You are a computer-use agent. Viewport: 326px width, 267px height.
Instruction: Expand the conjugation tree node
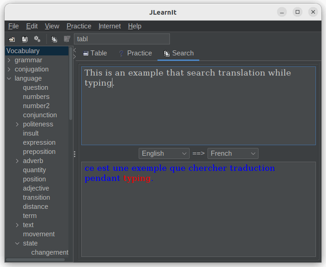(9, 70)
